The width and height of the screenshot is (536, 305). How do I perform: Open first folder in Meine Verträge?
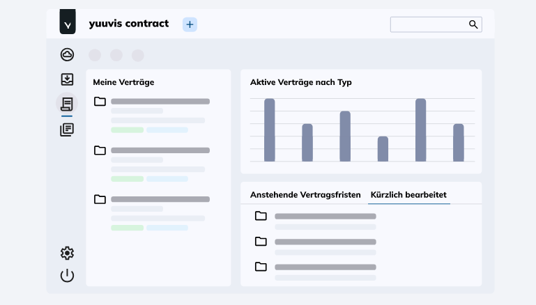tap(100, 102)
